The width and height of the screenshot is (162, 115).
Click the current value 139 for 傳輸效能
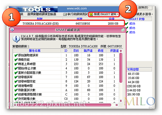pyautogui.click(x=76, y=60)
